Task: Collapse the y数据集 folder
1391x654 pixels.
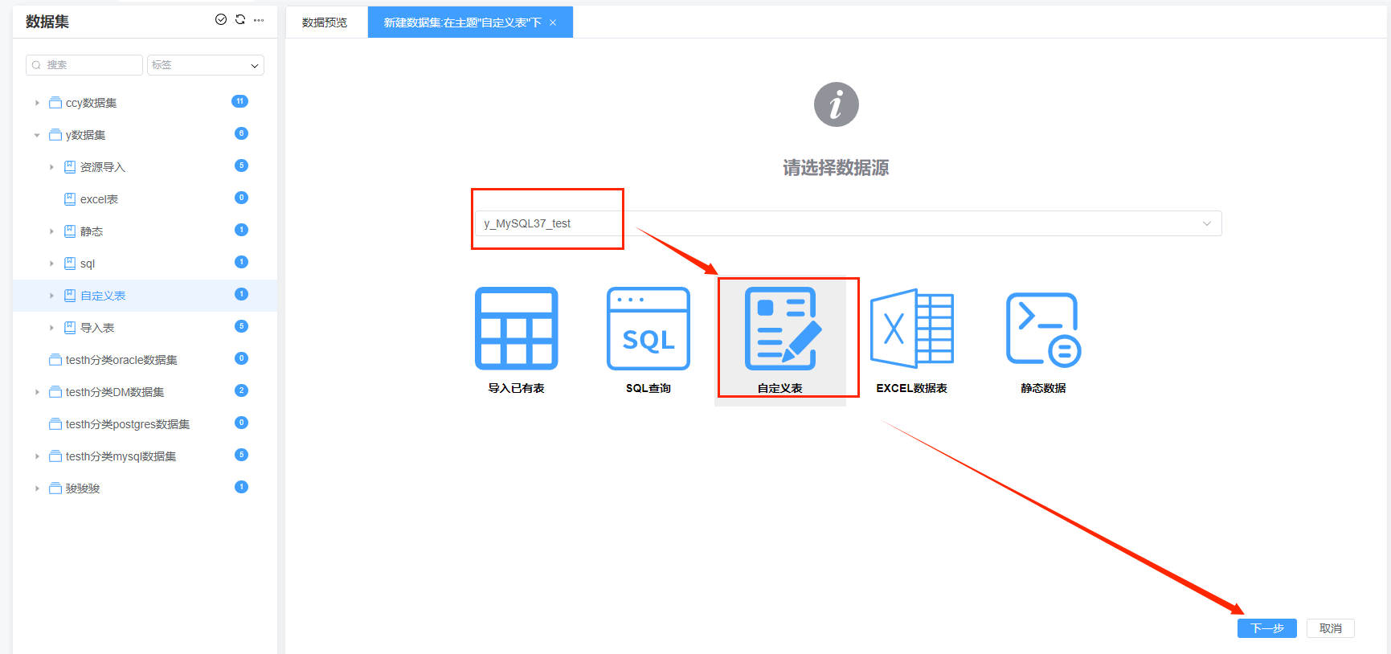Action: [x=37, y=135]
